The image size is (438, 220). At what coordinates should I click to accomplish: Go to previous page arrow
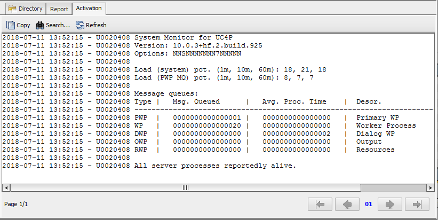[x=347, y=205]
